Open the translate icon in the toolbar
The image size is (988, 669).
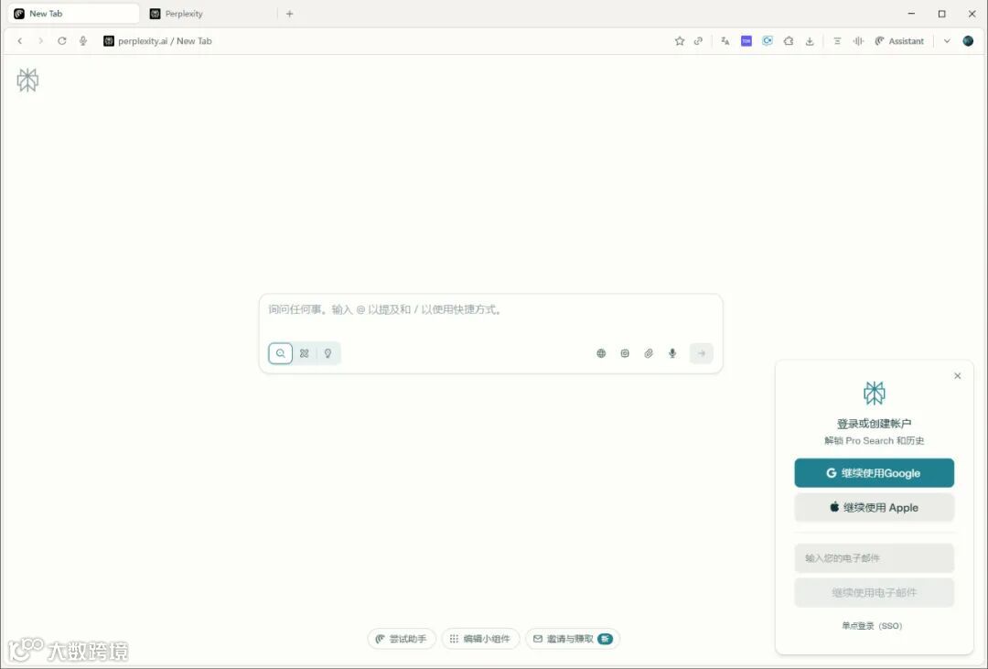point(725,41)
